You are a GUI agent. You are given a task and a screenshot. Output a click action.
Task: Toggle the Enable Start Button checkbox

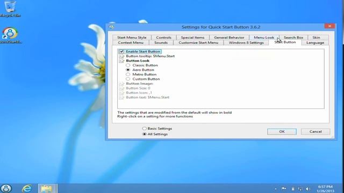(122, 51)
